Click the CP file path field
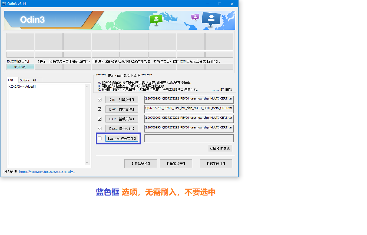 (x=189, y=119)
